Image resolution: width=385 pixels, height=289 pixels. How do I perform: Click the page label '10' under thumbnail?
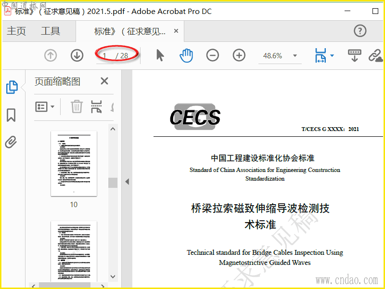pyautogui.click(x=74, y=204)
